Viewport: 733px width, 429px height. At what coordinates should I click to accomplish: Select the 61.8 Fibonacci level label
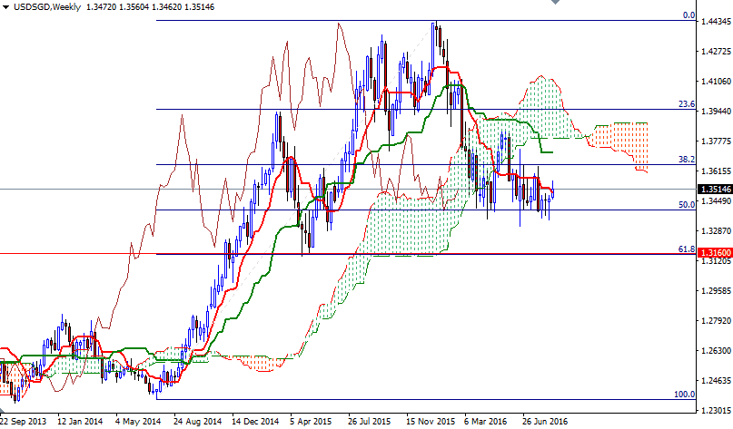(x=687, y=249)
